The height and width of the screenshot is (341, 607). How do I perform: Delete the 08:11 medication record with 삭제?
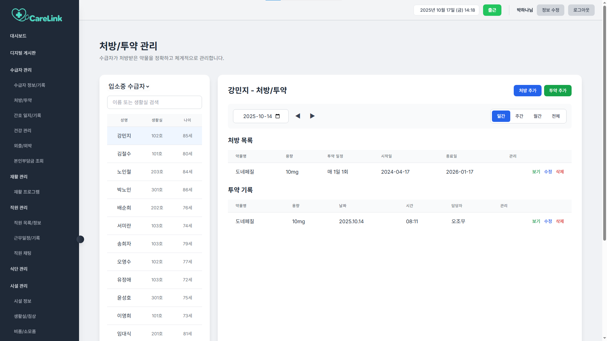click(x=560, y=221)
